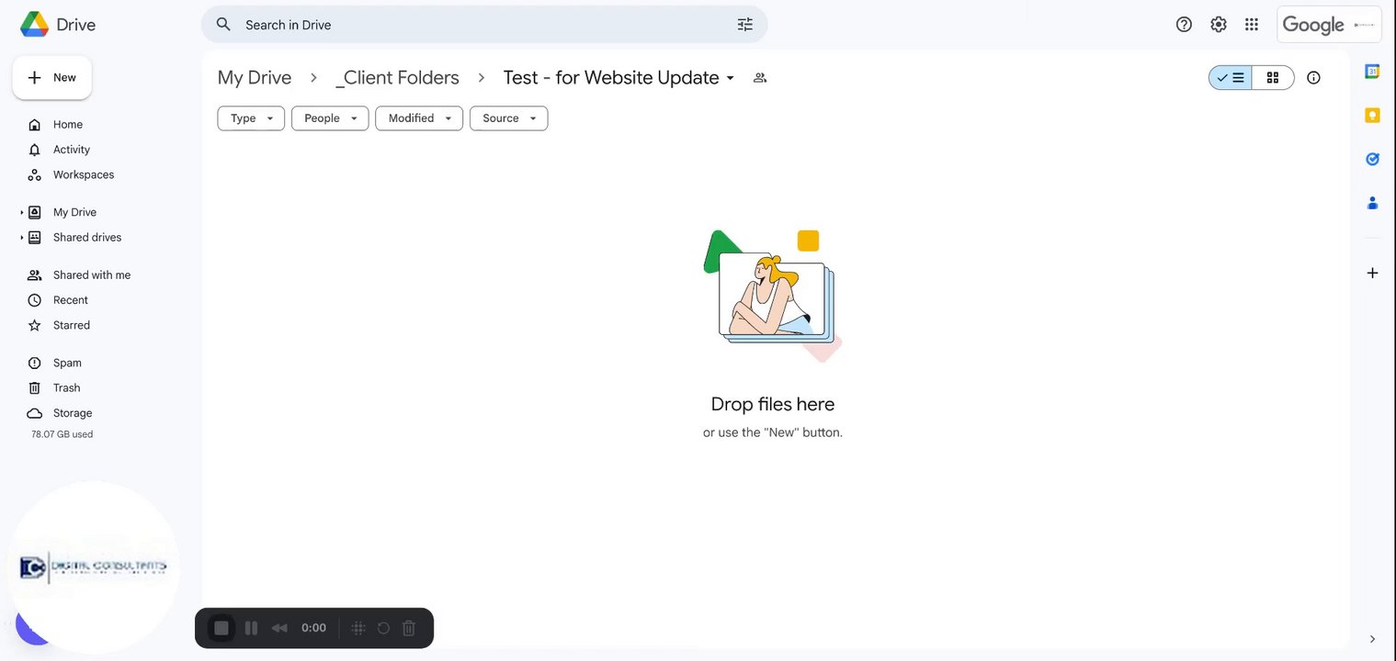1396x661 pixels.
Task: Click the recorder drag handle dots
Action: click(358, 628)
